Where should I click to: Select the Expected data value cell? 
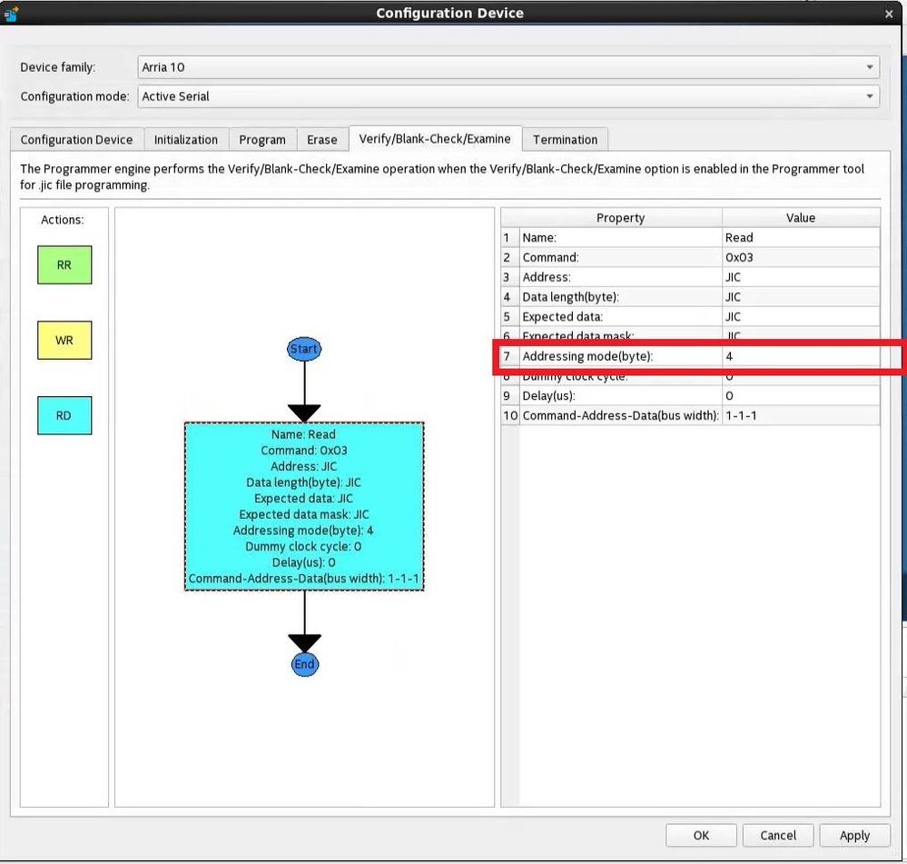[x=801, y=316]
